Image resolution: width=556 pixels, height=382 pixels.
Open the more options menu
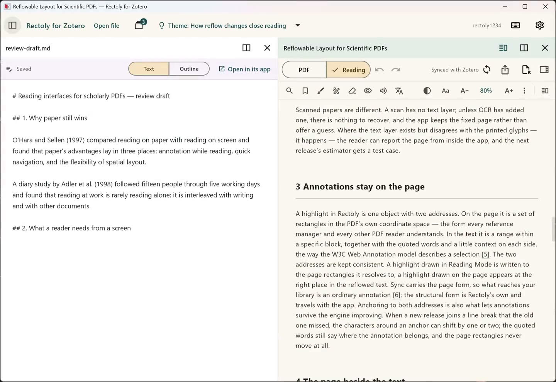(x=524, y=91)
